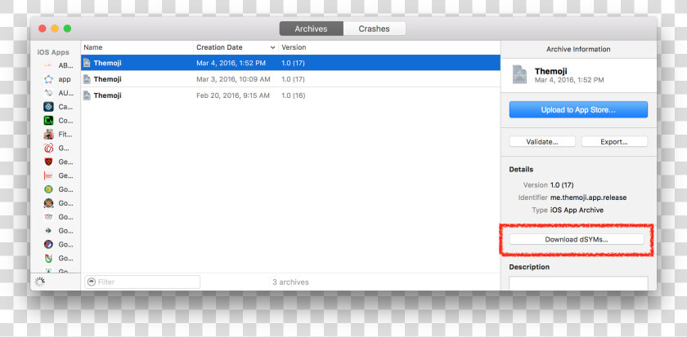Sort archives by Version column
The height and width of the screenshot is (337, 687).
tap(294, 47)
